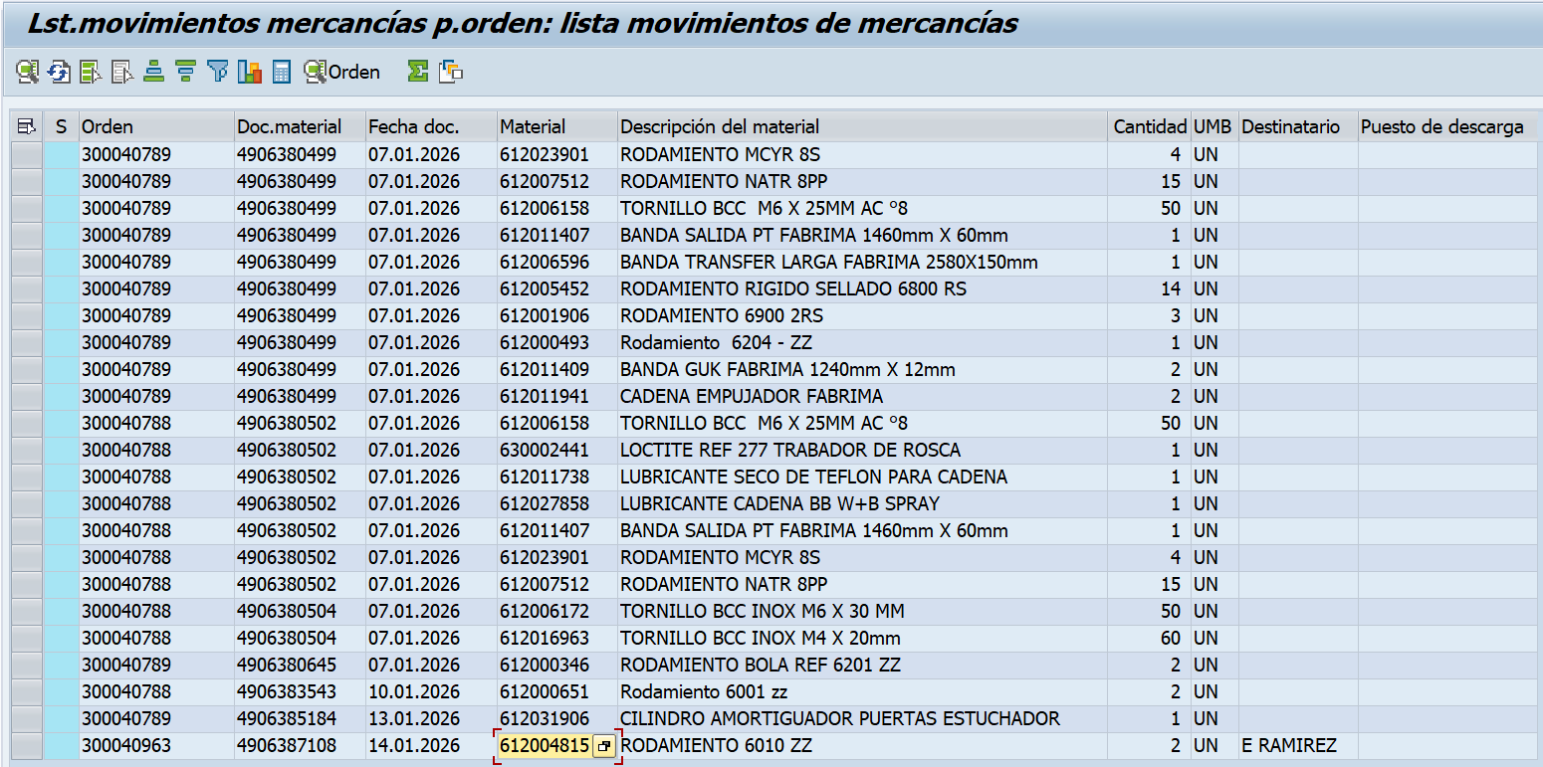
Task: Click the Details magnifier icon in toolbar
Action: (27, 72)
